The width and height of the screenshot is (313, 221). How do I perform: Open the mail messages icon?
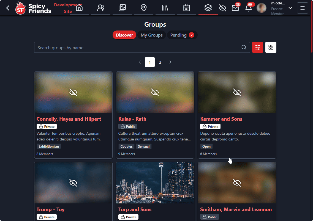235,8
